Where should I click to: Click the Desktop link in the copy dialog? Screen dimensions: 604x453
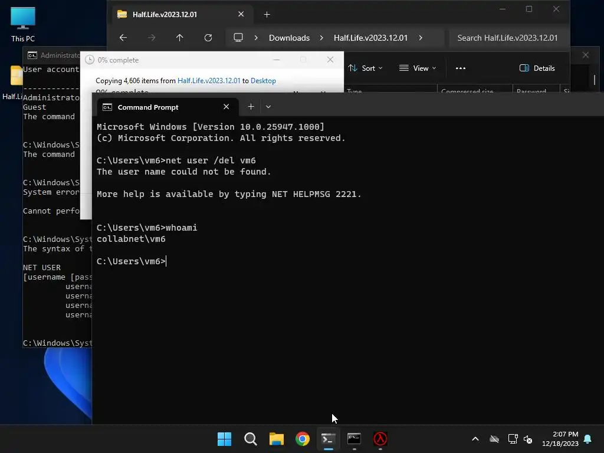point(263,81)
